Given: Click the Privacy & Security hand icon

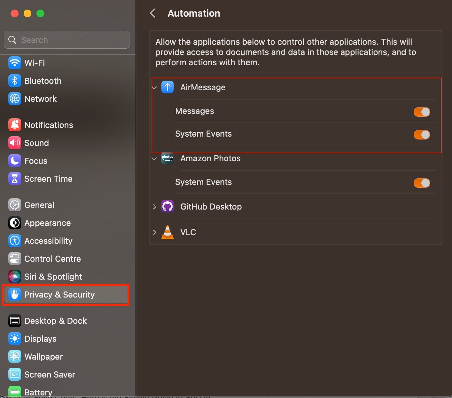Looking at the screenshot, I should click(x=15, y=294).
